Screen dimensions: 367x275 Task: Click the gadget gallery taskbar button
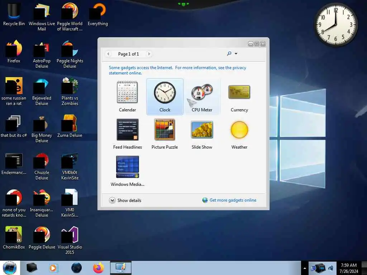120,268
